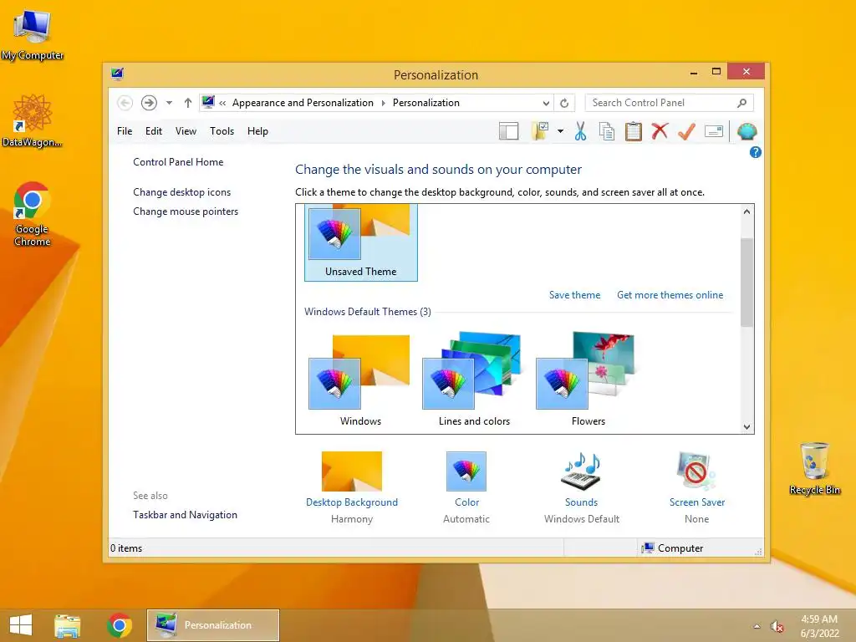Viewport: 856px width, 642px height.
Task: Click the theme list scroll down arrow
Action: 746,427
